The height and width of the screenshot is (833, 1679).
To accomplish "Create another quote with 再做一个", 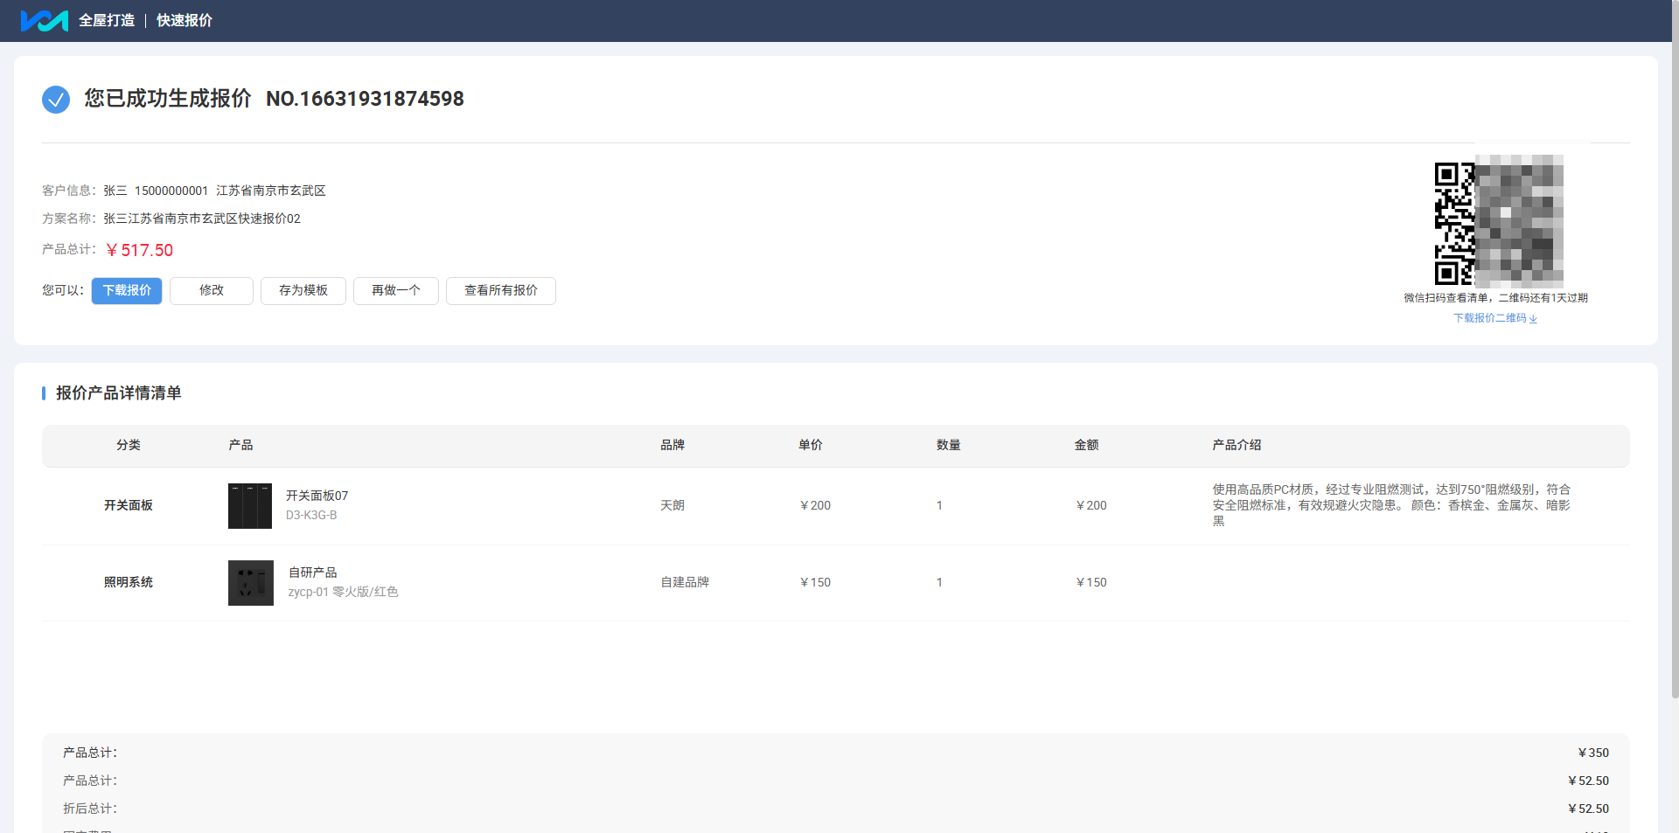I will 396,290.
